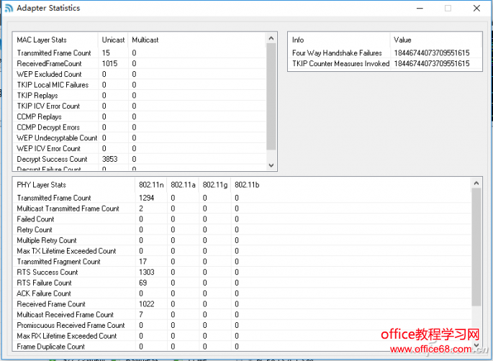Select the ACK Failure Count row
This screenshot has width=493, height=361.
(x=242, y=294)
